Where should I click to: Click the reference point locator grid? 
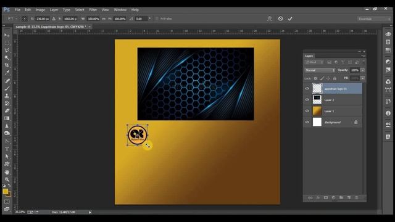(x=24, y=18)
